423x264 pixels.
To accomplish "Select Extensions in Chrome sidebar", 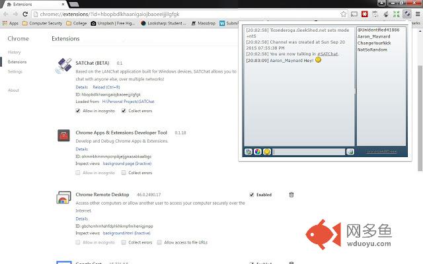I will (17, 62).
